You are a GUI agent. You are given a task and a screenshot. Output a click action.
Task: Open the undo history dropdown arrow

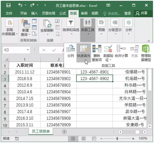point(25,5)
